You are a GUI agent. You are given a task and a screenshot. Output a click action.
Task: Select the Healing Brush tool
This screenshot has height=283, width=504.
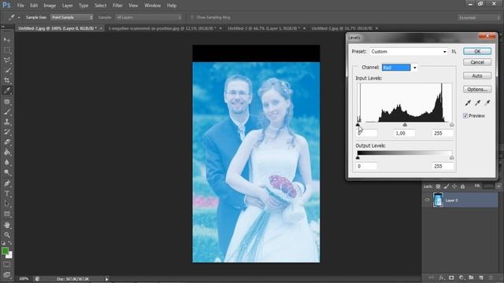(7, 102)
